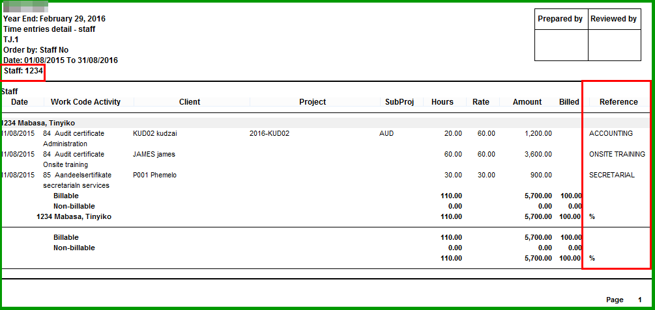Select the Project column header

312,102
